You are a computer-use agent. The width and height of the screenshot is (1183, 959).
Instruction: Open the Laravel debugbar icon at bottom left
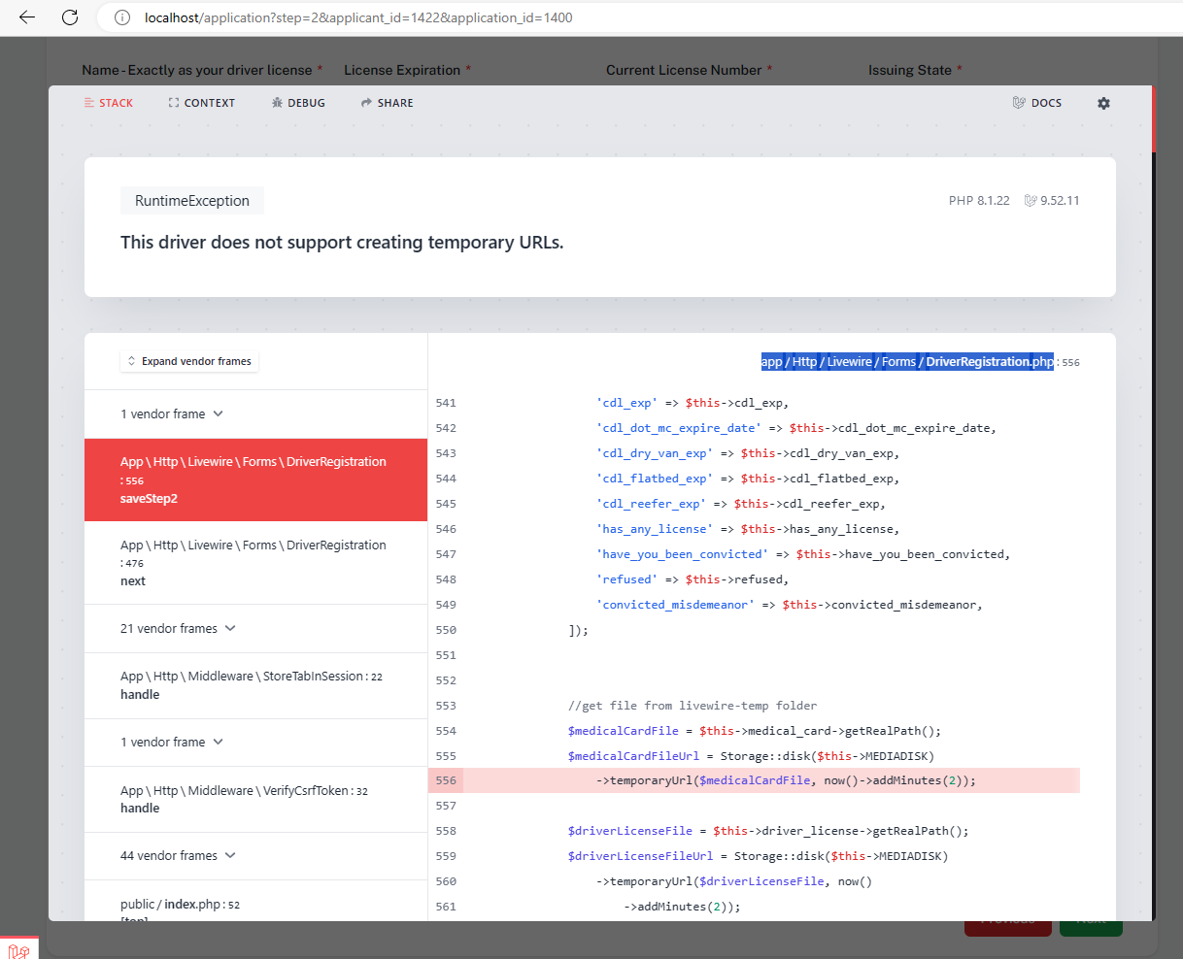[x=18, y=950]
